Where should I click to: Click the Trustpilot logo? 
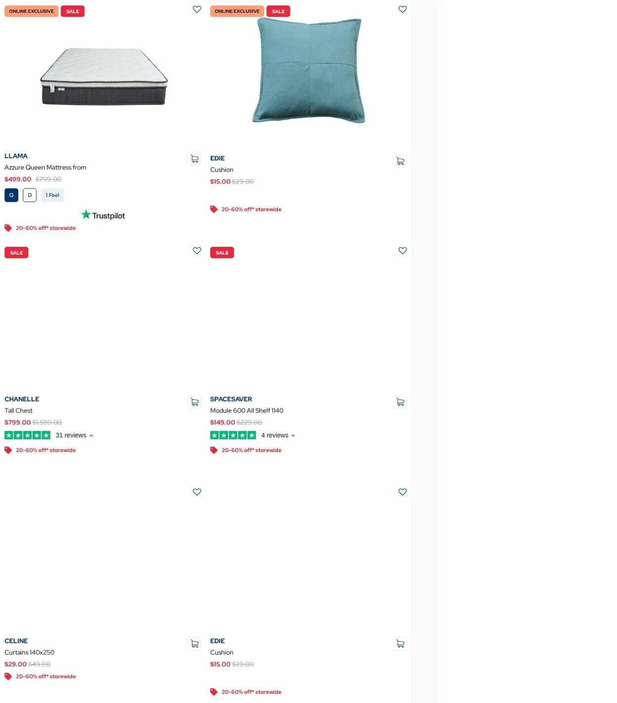click(103, 215)
